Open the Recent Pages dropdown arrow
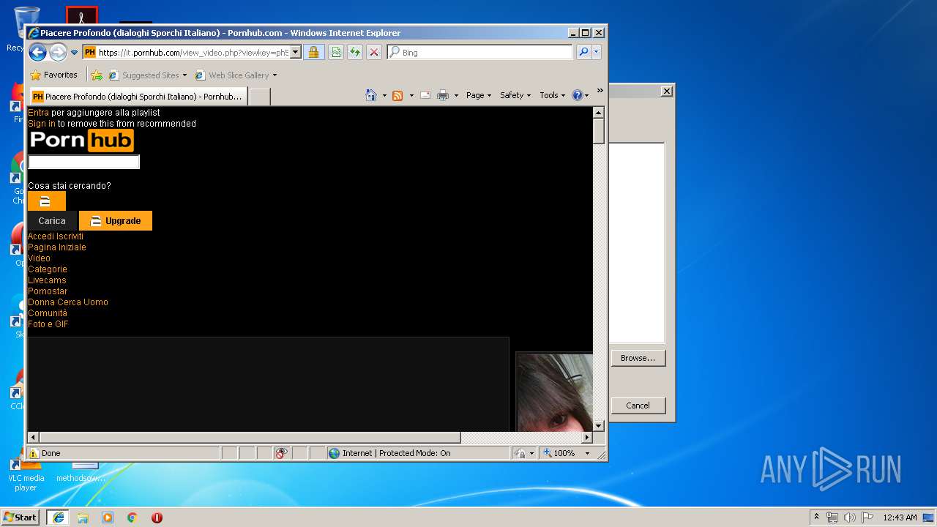This screenshot has height=527, width=937. (74, 53)
